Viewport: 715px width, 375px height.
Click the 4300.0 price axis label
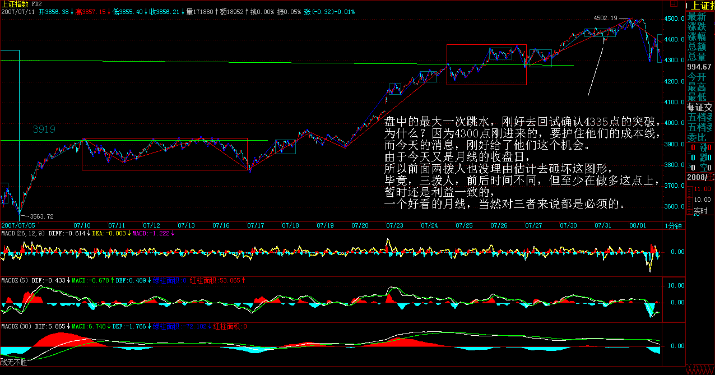(x=675, y=61)
